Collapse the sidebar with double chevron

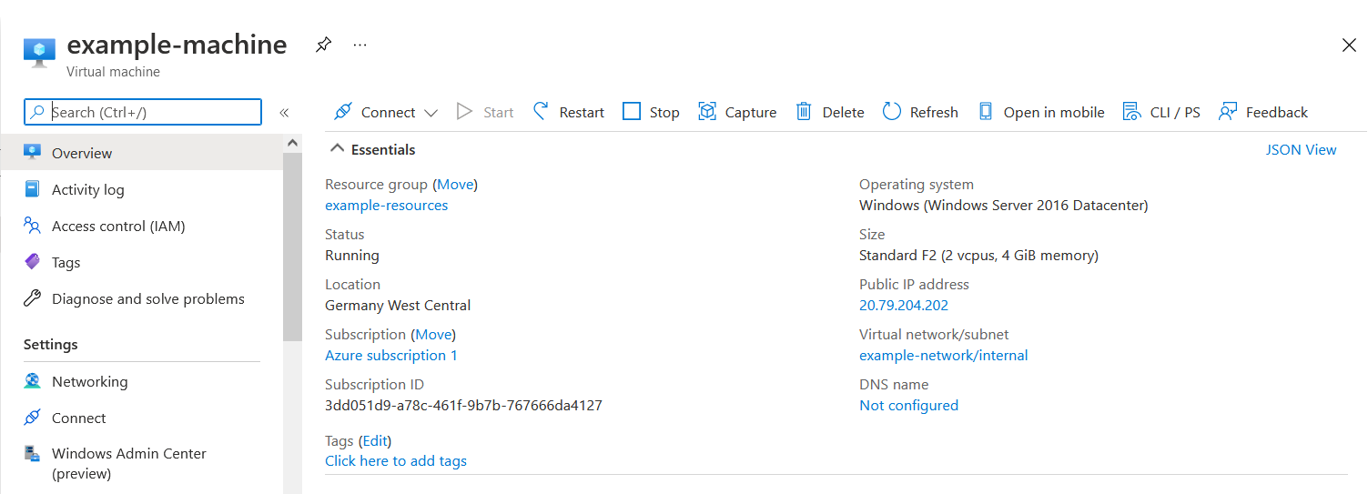pos(284,113)
